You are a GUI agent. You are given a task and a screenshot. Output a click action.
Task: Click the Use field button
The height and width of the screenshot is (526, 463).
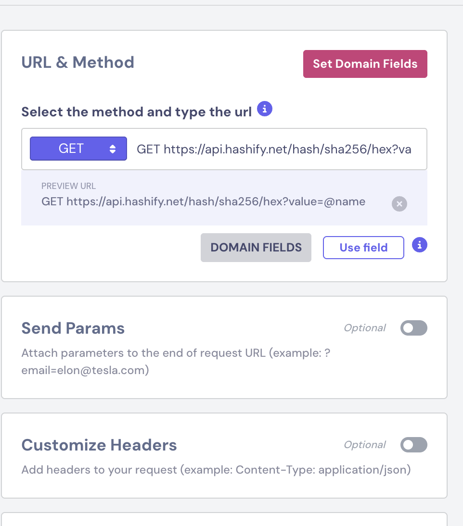[363, 248]
